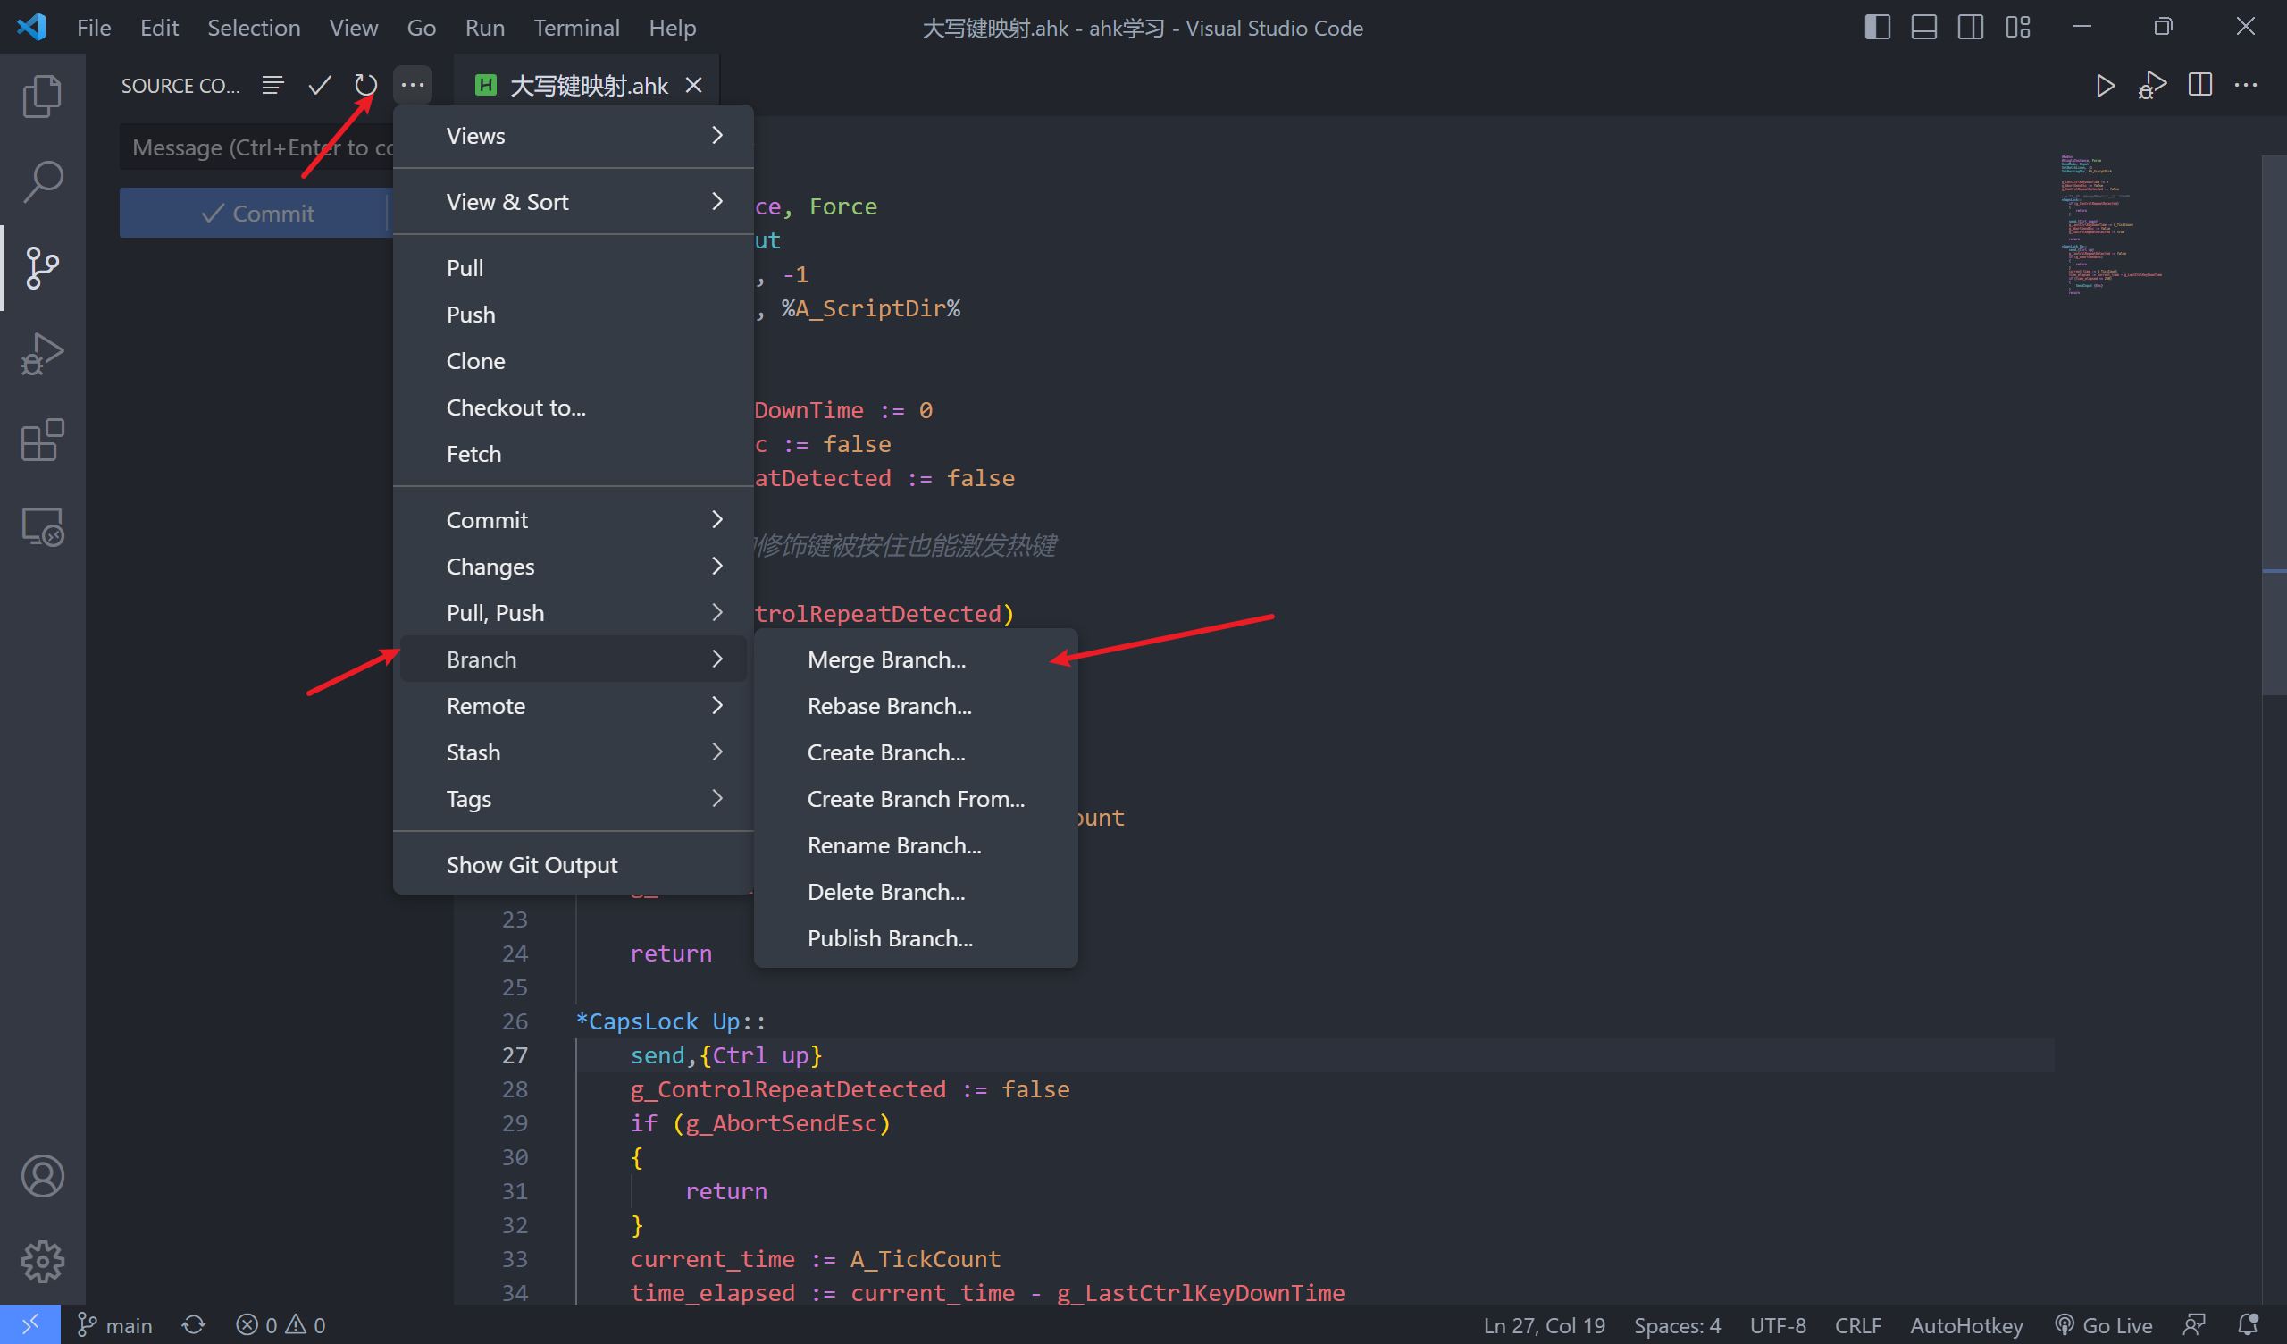Select Show Git Output

coord(532,863)
